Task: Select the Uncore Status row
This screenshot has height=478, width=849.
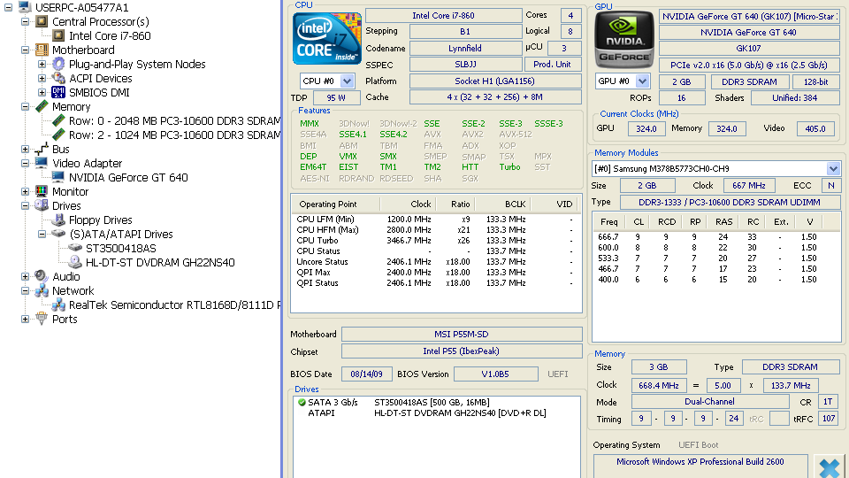Action: click(x=436, y=262)
